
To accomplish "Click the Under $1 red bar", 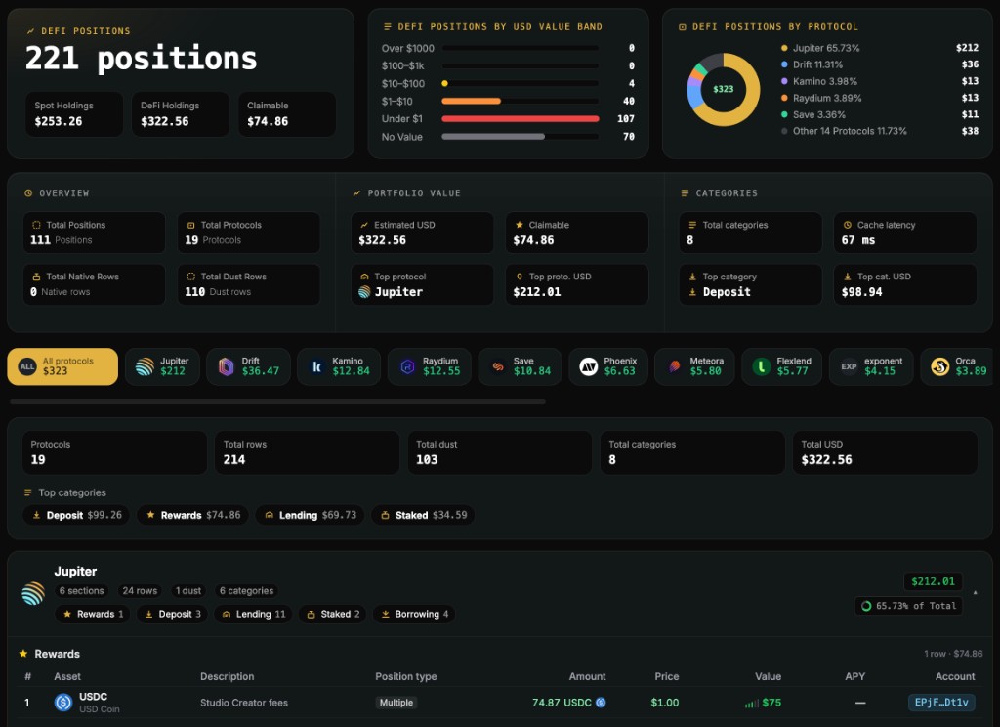I will coord(521,118).
